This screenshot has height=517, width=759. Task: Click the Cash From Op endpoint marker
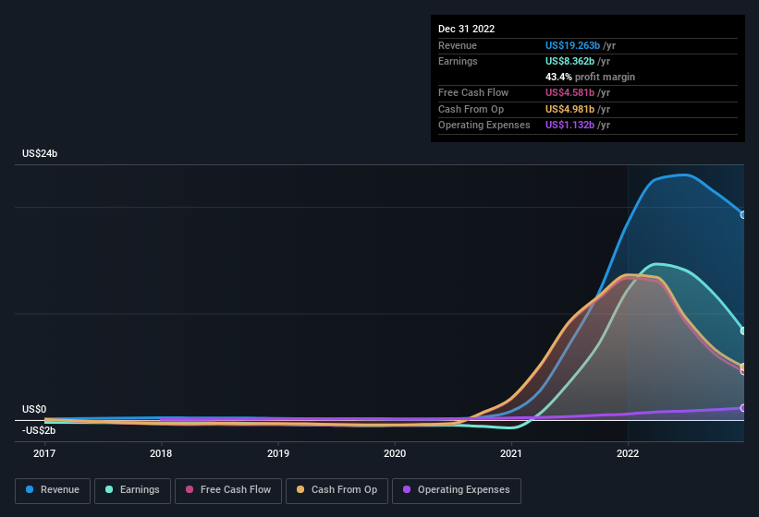point(743,367)
